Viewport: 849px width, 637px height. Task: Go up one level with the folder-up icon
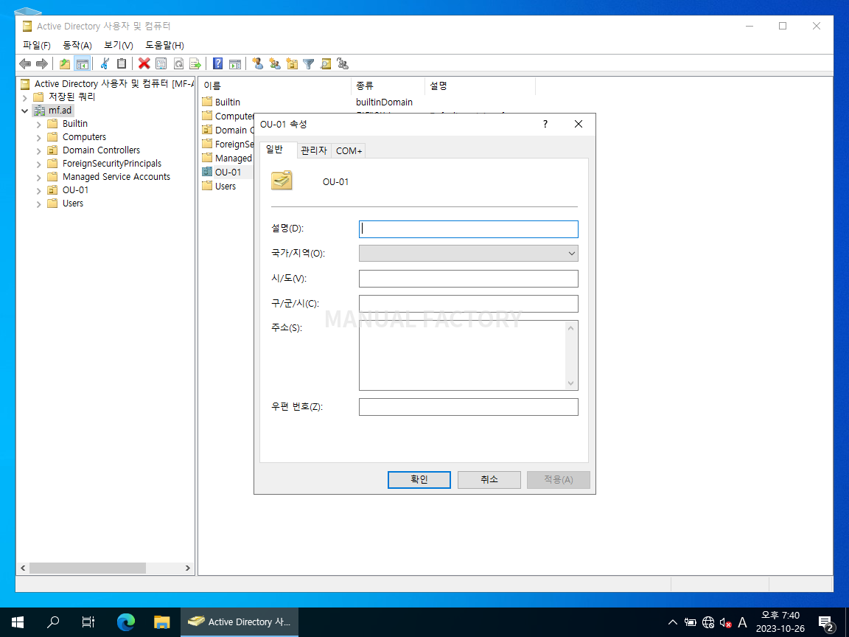(65, 64)
